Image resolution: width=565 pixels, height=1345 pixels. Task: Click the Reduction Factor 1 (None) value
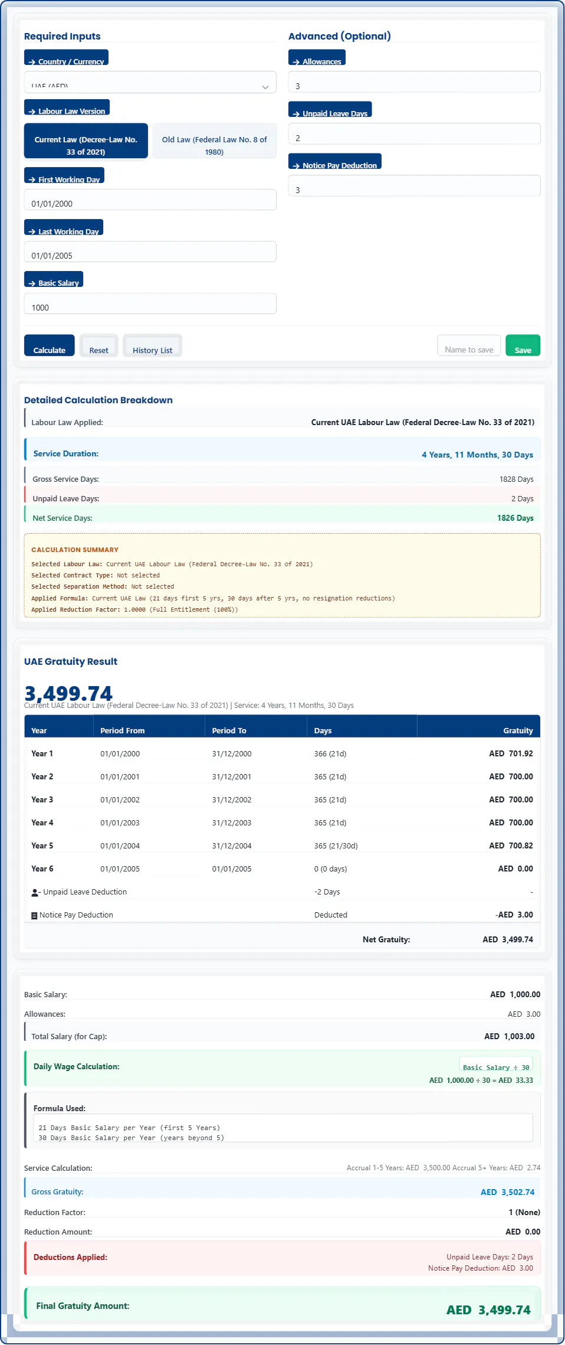pyautogui.click(x=524, y=1212)
